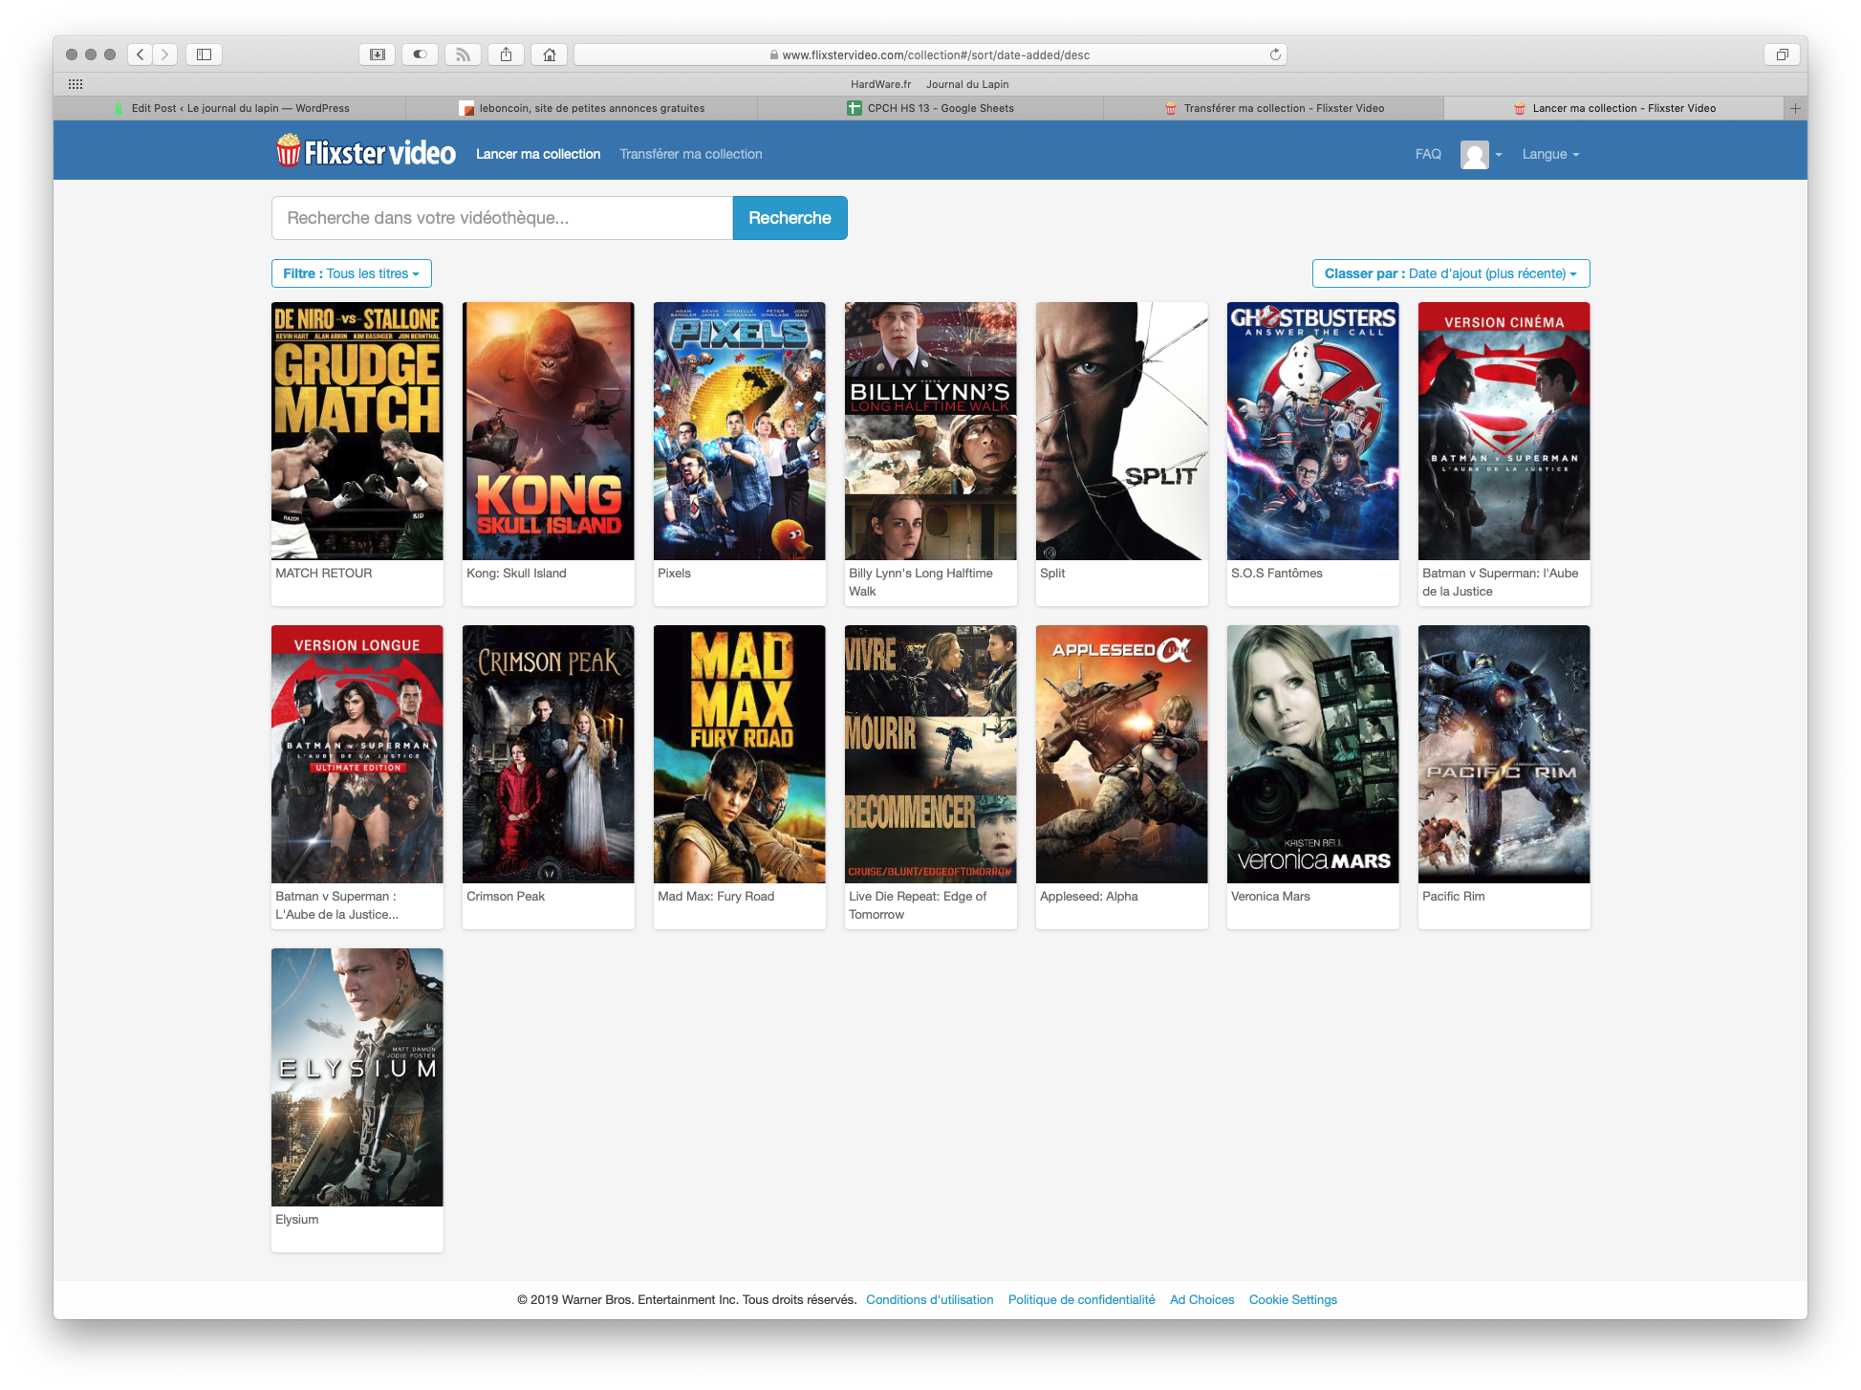This screenshot has width=1861, height=1390.
Task: Click the Safari back arrow
Action: coord(141,54)
